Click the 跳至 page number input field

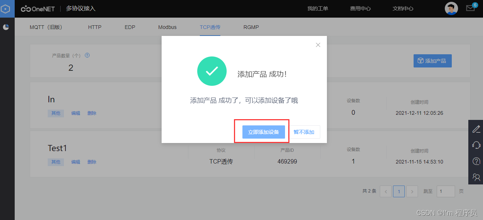(446, 191)
